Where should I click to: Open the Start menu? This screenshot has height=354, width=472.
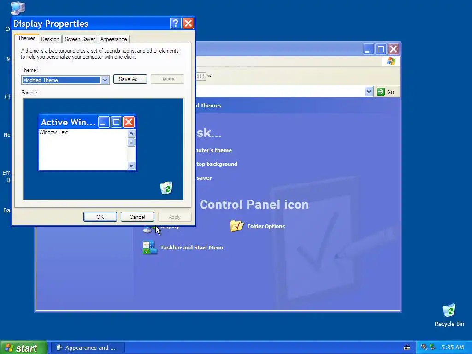(x=24, y=348)
